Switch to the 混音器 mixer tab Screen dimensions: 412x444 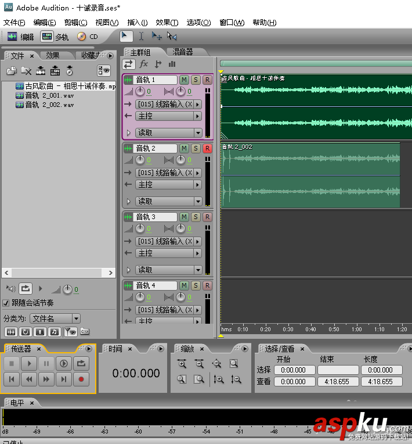pos(183,52)
